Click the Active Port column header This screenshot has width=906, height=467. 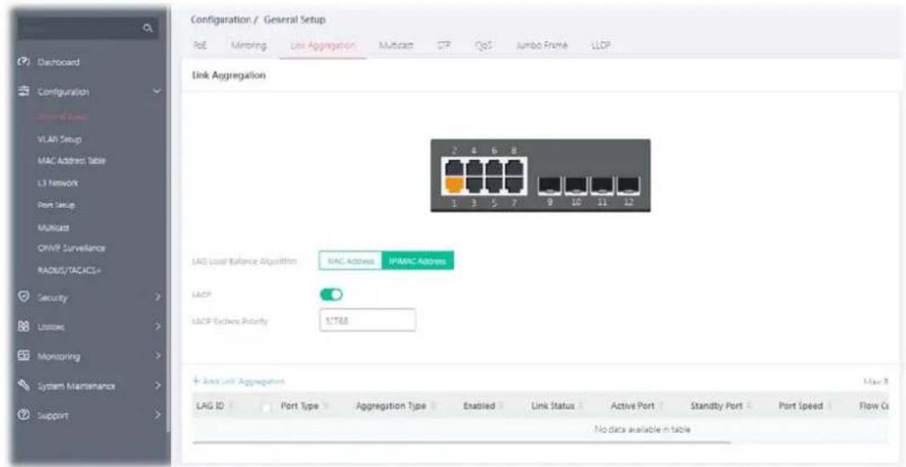(633, 407)
